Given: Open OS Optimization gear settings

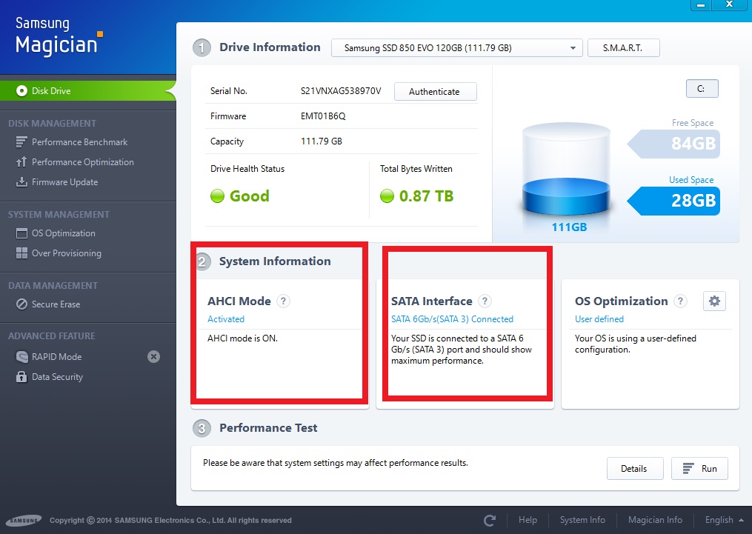Looking at the screenshot, I should [x=714, y=301].
